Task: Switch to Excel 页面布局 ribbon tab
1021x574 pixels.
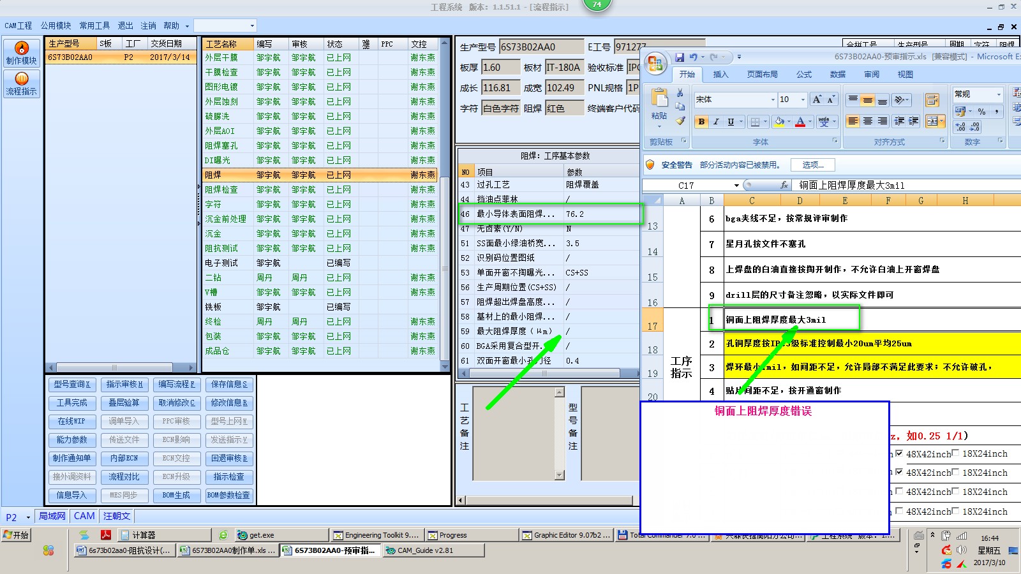Action: 763,75
